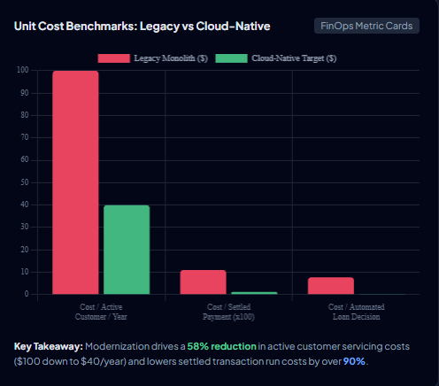439x386 pixels.
Task: Click the green Cloud-Native legend swatch
Action: pyautogui.click(x=231, y=58)
